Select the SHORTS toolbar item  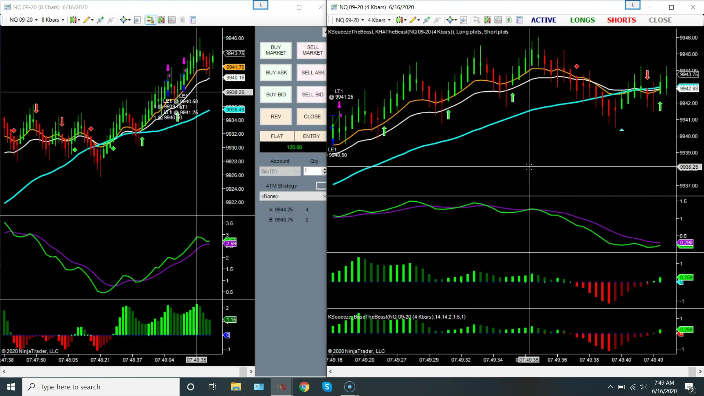tap(621, 20)
